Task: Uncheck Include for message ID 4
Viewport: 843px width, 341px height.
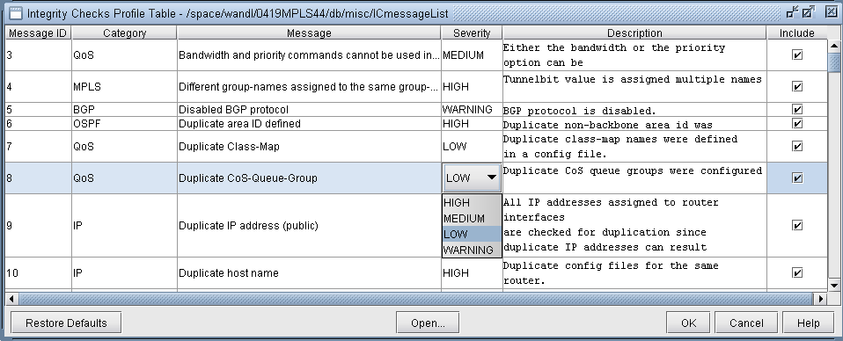Action: 796,86
